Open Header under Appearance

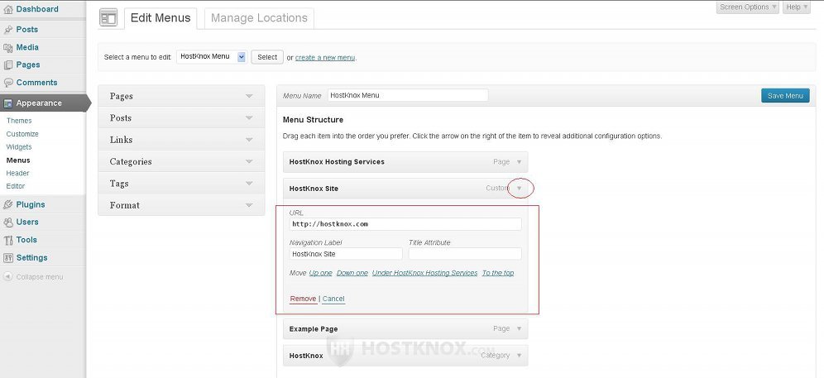[x=17, y=173]
